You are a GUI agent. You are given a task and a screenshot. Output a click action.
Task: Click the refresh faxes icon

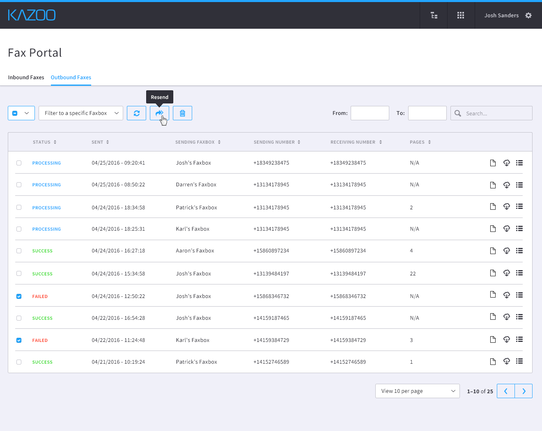click(136, 113)
